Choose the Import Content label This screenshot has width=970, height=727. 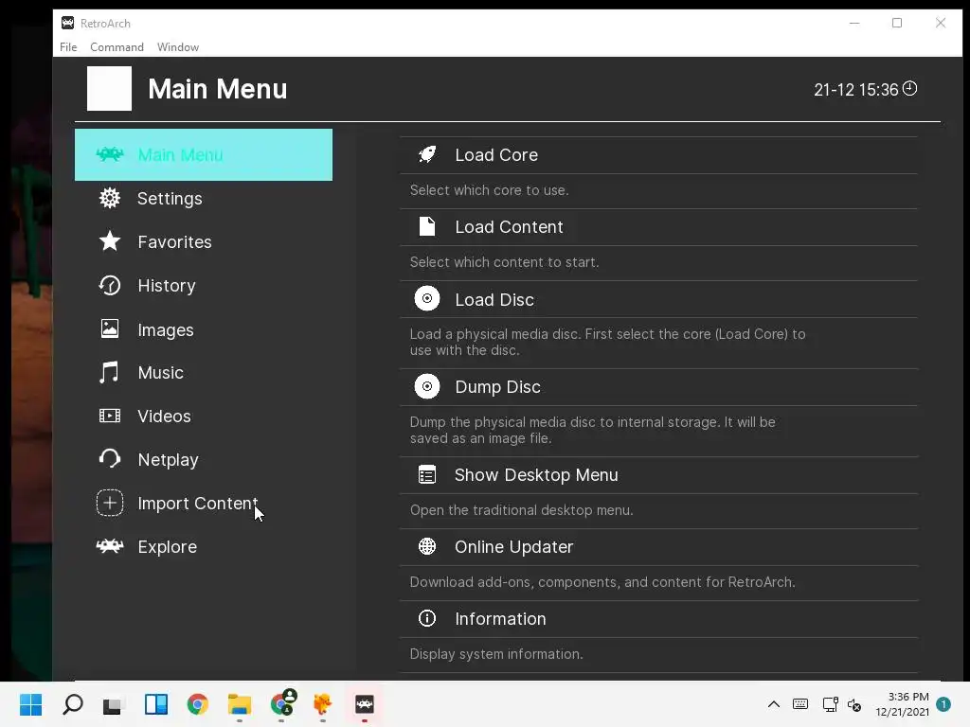click(x=197, y=504)
